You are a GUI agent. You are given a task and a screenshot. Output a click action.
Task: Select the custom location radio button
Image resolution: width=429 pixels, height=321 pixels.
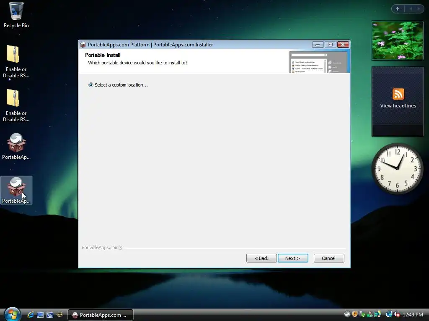(x=91, y=85)
